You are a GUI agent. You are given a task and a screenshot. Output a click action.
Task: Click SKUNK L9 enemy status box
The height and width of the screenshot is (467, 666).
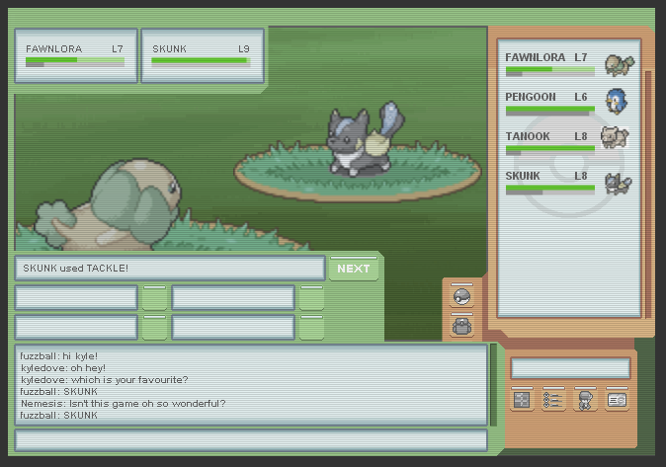203,55
